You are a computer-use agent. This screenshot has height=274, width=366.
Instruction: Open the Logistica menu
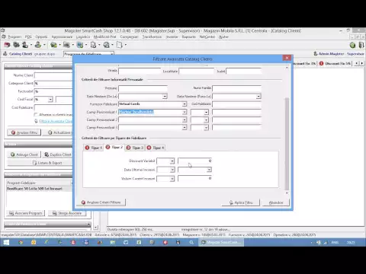pos(83,37)
